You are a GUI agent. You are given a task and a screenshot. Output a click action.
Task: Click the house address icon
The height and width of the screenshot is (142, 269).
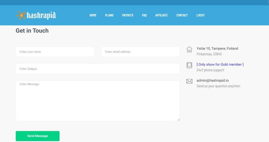(189, 50)
